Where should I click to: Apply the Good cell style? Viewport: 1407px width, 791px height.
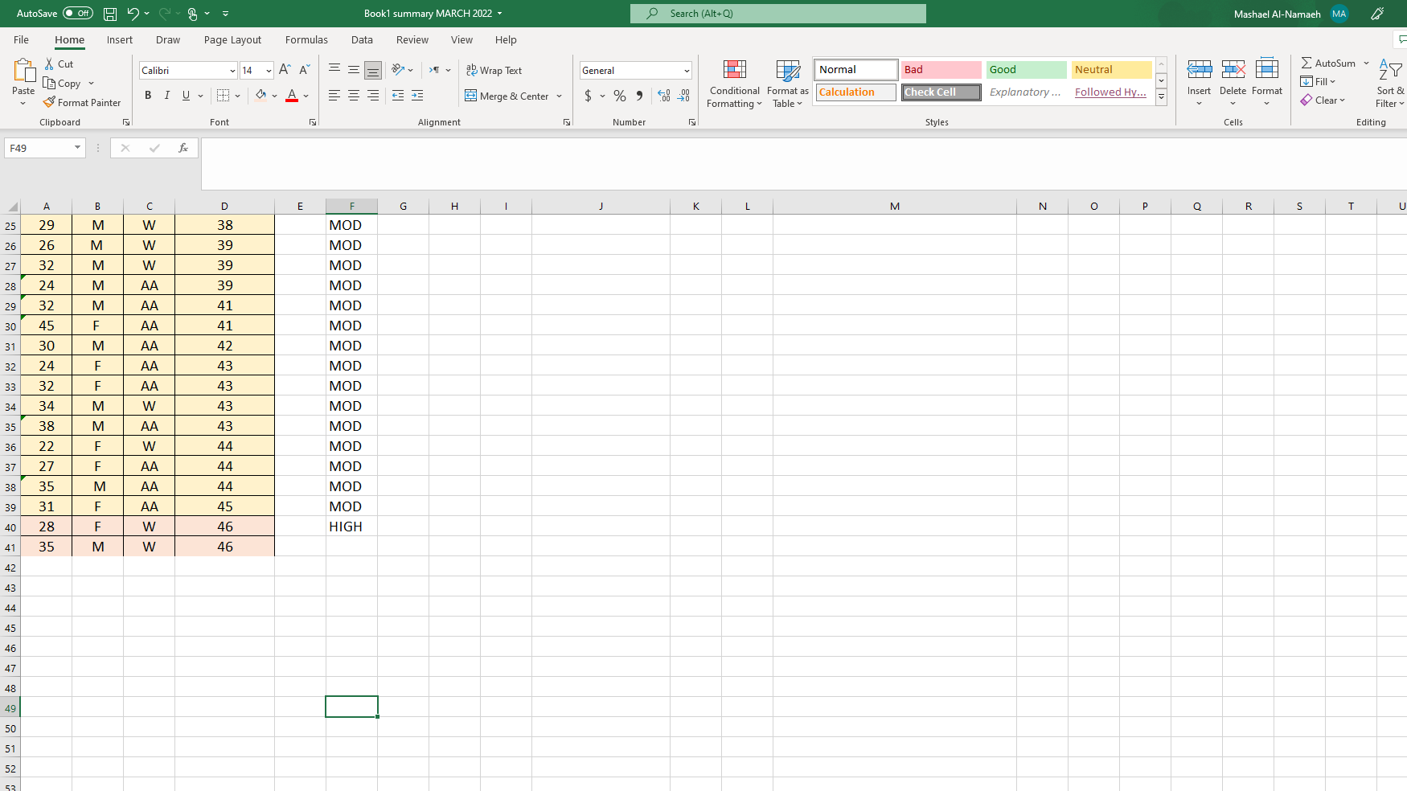point(1026,70)
